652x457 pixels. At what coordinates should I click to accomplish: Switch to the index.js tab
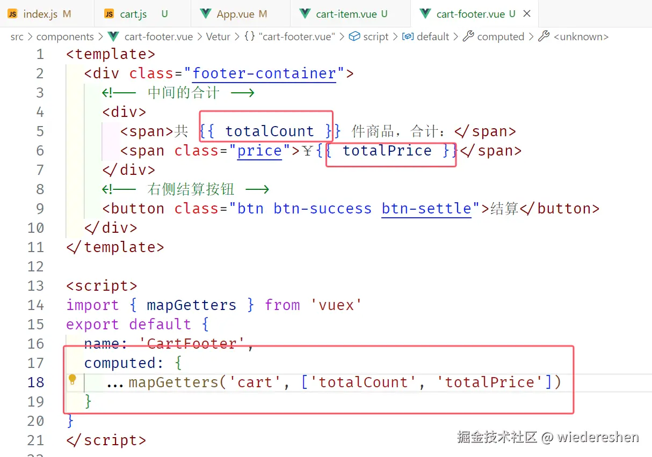(47, 14)
